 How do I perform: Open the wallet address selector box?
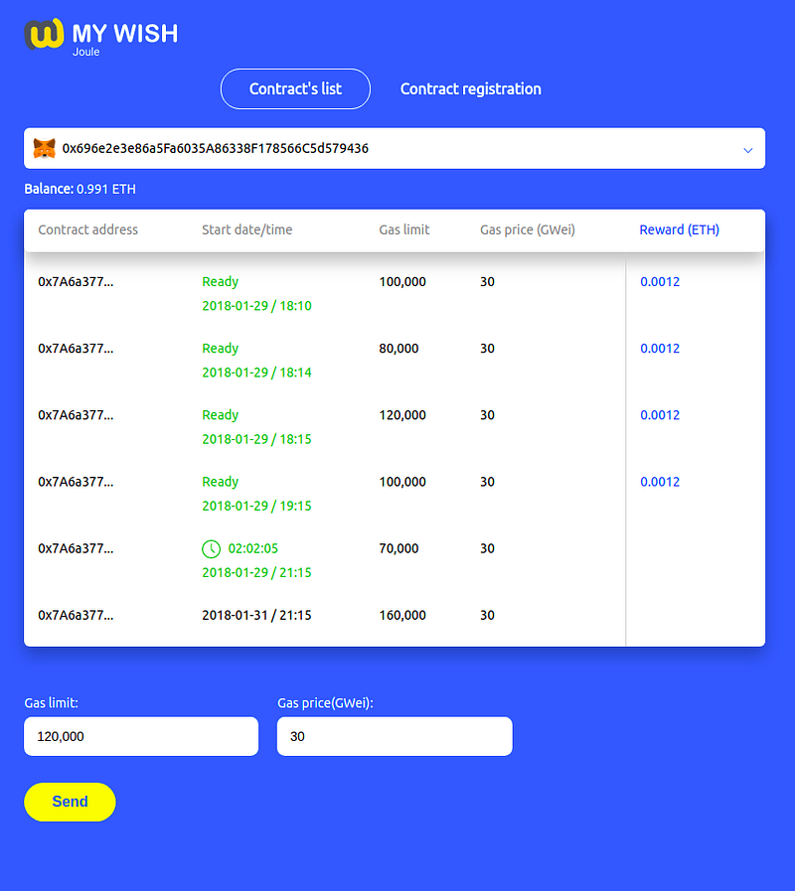[395, 148]
